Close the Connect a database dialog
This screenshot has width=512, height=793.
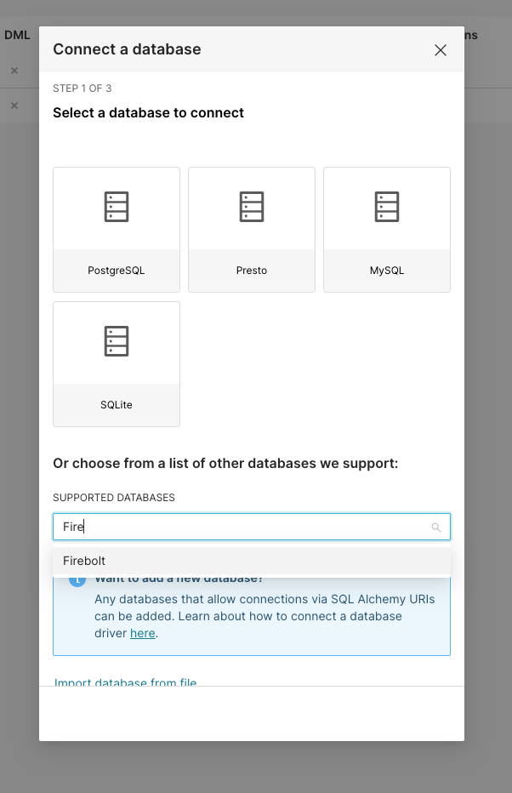coord(441,50)
